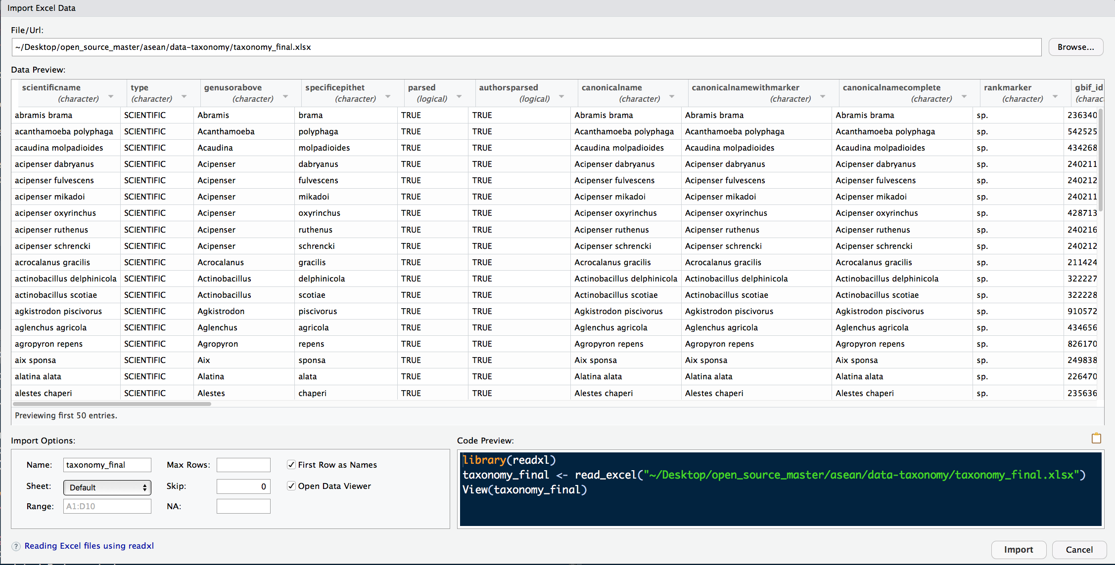
Task: Toggle First Row as Names checkbox
Action: click(x=291, y=465)
